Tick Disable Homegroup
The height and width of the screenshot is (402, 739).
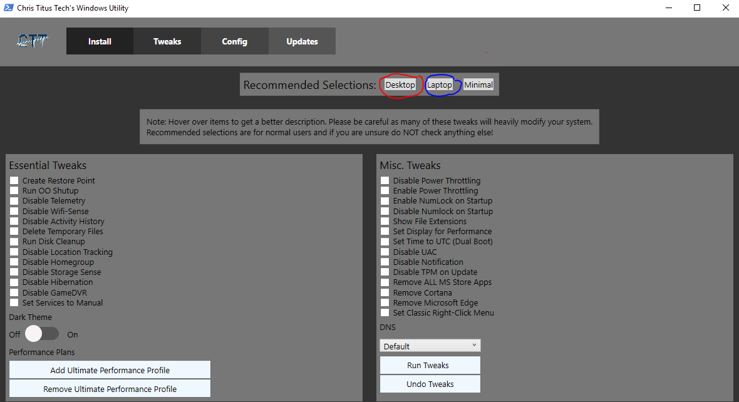pos(14,262)
